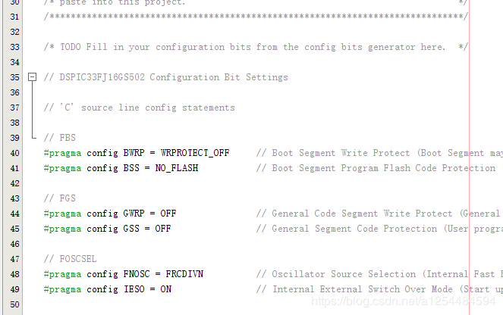Image resolution: width=503 pixels, height=315 pixels.
Task: Open the blog.csdn.net watermark URL
Action: tap(408, 302)
